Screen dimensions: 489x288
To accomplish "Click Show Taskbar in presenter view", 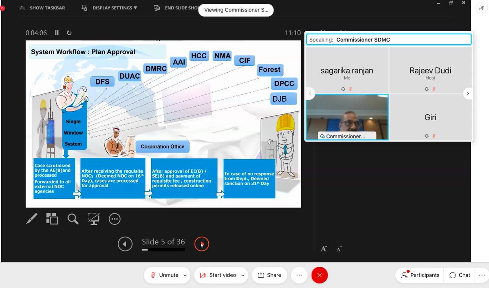I will tap(42, 8).
